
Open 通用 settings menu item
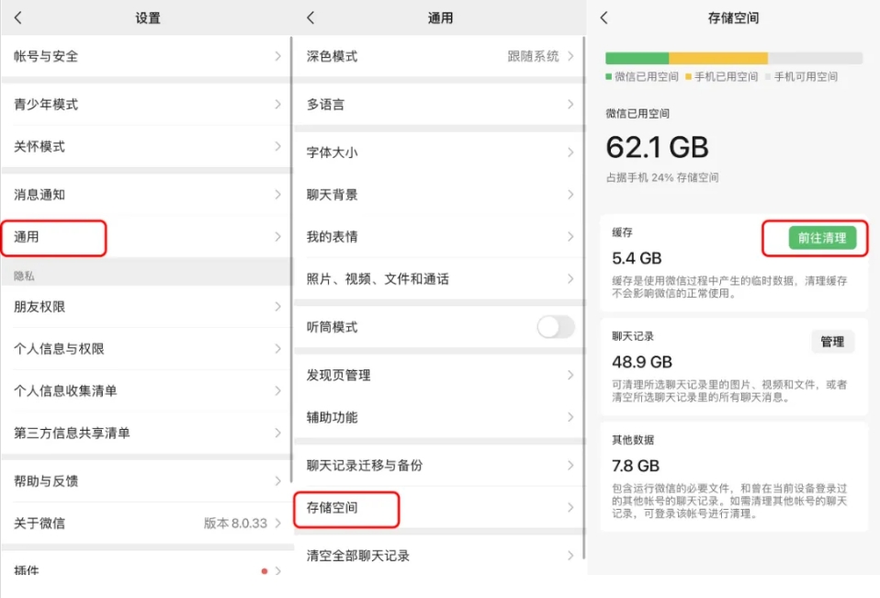(55, 237)
